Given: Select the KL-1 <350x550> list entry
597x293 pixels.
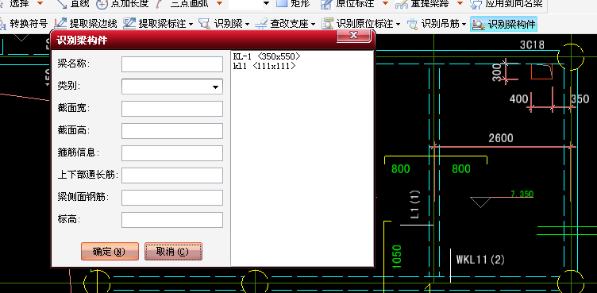Looking at the screenshot, I should click(267, 56).
